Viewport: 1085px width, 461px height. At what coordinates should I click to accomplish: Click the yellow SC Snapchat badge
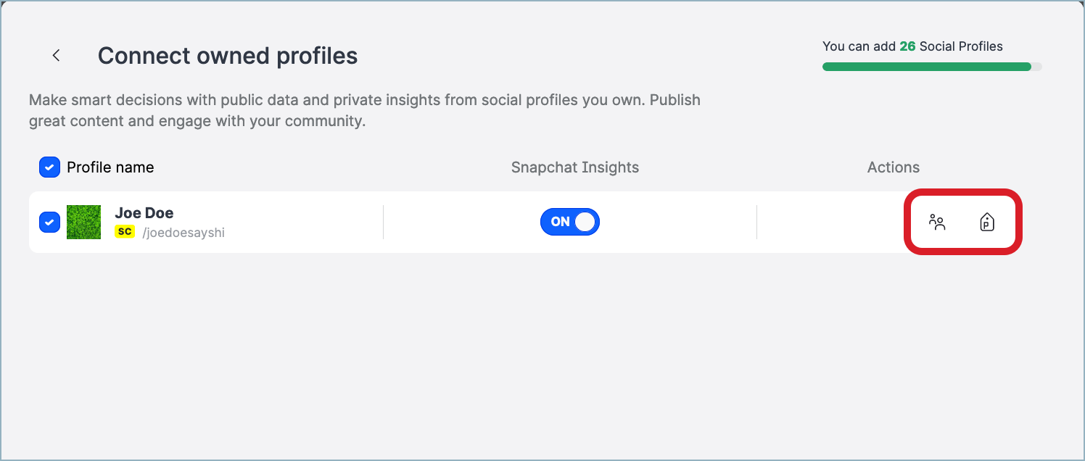125,232
